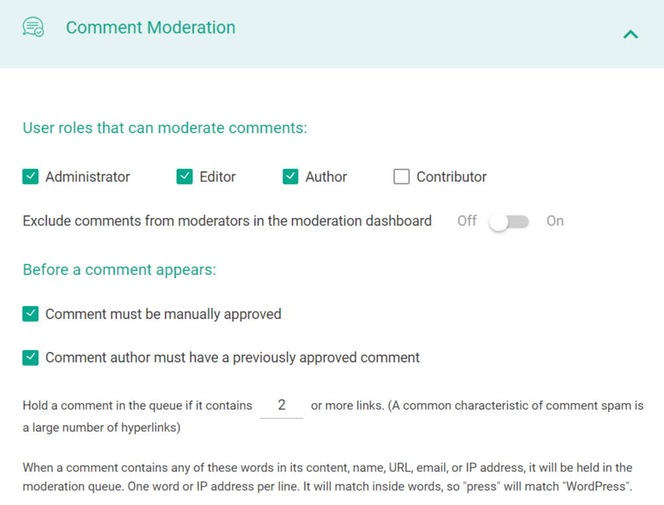Click the "Comment must be manually approved" label
The height and width of the screenshot is (505, 664).
[x=163, y=314]
